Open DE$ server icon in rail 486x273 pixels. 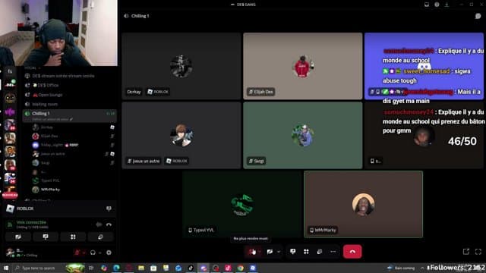[x=10, y=84]
